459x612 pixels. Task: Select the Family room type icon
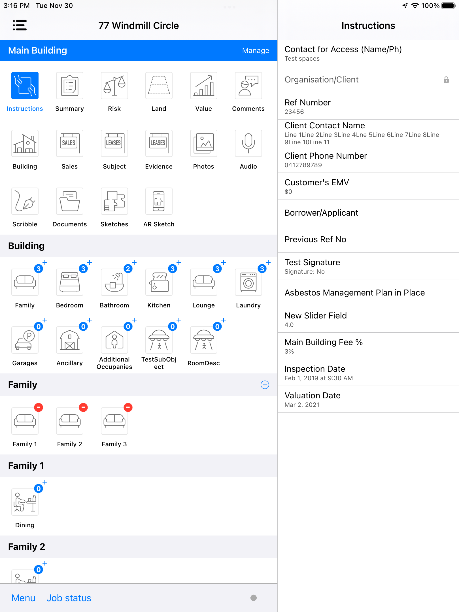coord(25,282)
